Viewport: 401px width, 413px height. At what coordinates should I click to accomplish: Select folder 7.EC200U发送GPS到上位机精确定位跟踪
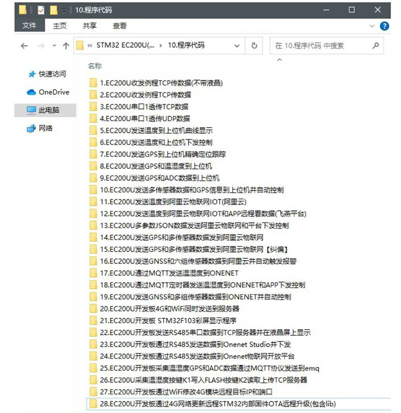coord(163,154)
